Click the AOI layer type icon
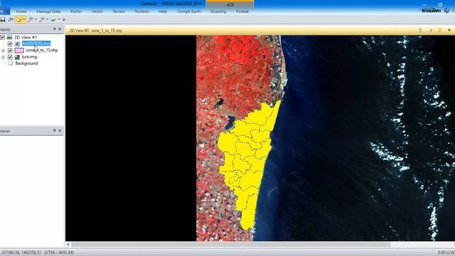This screenshot has height=256, width=455. (17, 43)
